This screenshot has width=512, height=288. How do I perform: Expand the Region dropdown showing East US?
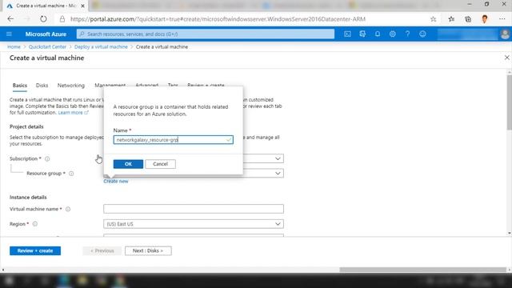tap(194, 224)
